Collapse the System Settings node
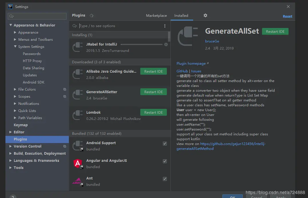The image size is (308, 198). [x=15, y=46]
